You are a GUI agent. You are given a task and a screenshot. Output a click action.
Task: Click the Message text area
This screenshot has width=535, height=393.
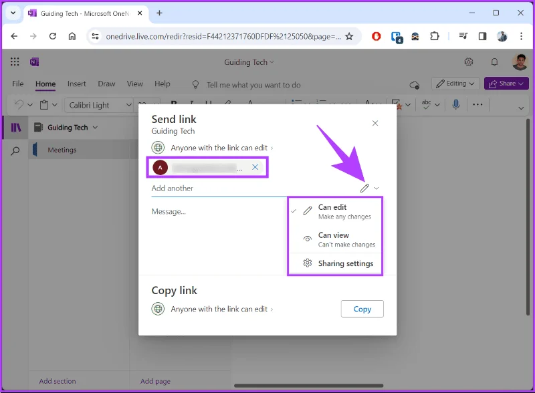tap(219, 235)
